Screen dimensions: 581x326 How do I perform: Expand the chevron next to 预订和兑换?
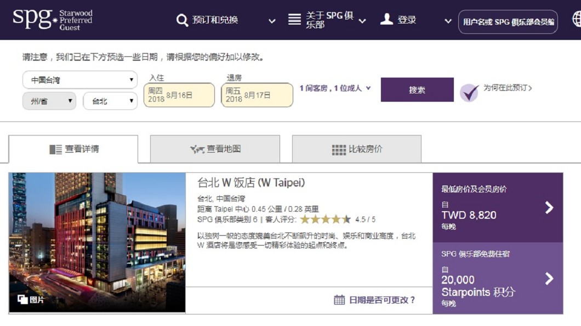coord(272,21)
